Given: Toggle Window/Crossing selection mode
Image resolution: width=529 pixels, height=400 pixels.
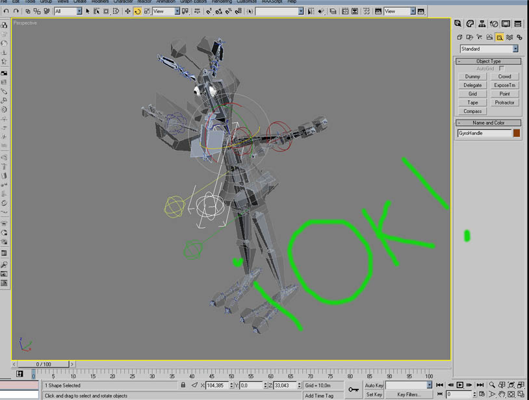Looking at the screenshot, I should pyautogui.click(x=116, y=11).
